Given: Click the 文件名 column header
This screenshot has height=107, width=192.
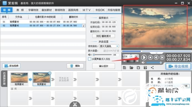Looking at the screenshot, I should point(19,17).
